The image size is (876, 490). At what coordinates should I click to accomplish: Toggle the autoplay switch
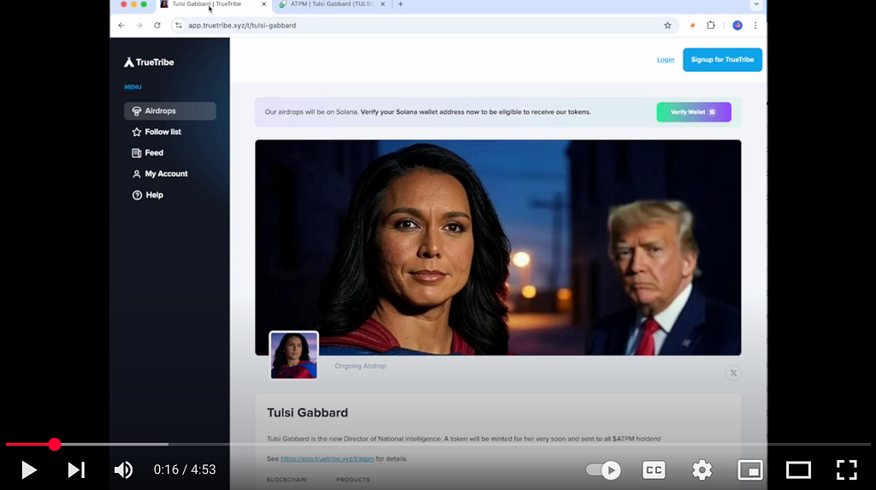point(603,469)
